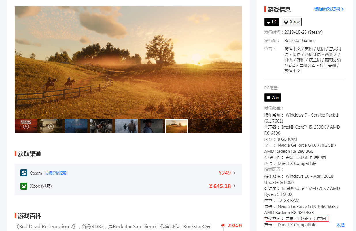Click the chevron beside 编辑游戏资料
The image size is (356, 231).
pos(343,9)
